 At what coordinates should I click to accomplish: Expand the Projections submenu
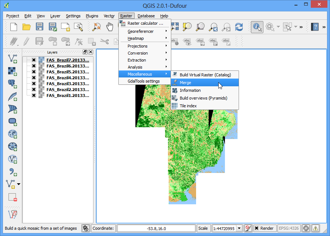tap(145, 46)
